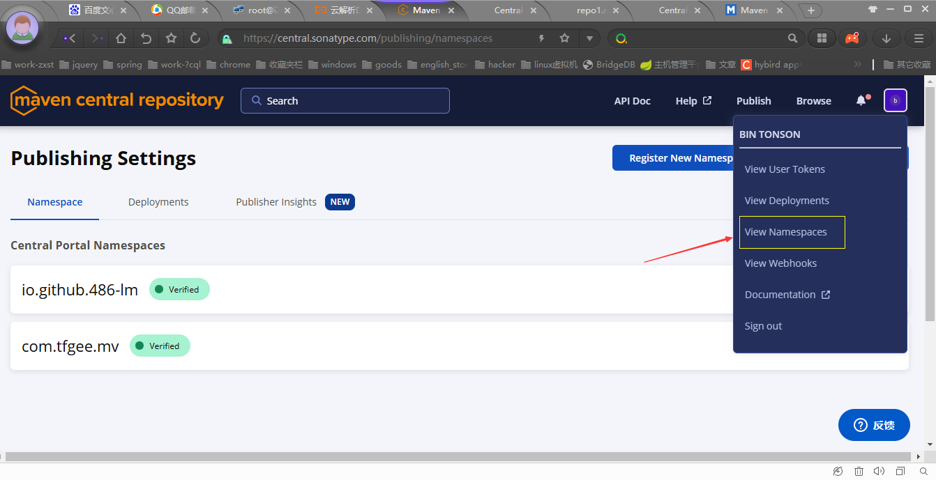
Task: Open the BridgeDB bookmark
Action: tap(609, 64)
